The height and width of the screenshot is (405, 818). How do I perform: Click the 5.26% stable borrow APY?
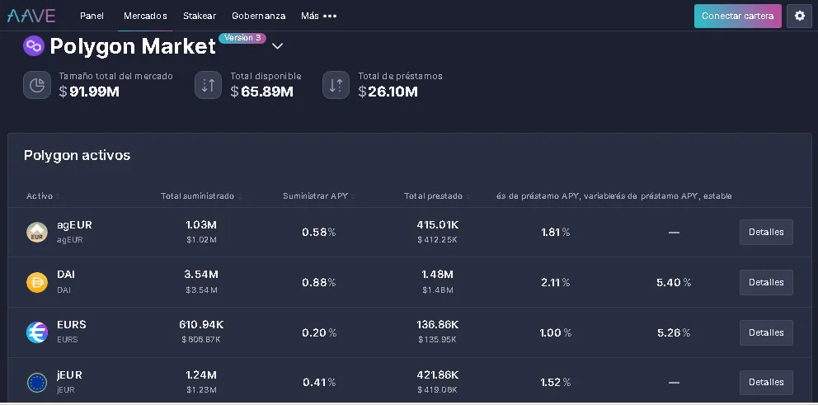coord(674,333)
